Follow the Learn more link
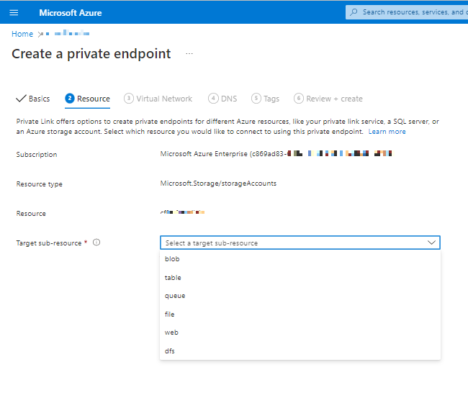468x398 pixels. click(387, 132)
